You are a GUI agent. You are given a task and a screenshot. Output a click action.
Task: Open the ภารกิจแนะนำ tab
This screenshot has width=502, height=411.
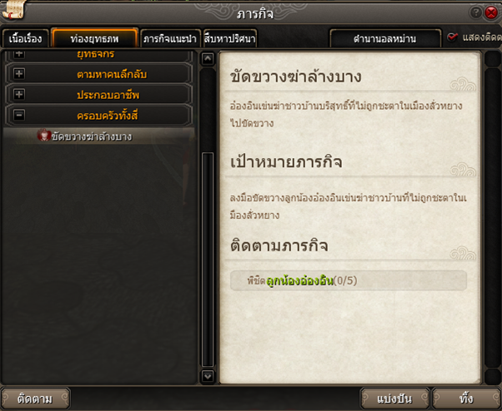(170, 38)
